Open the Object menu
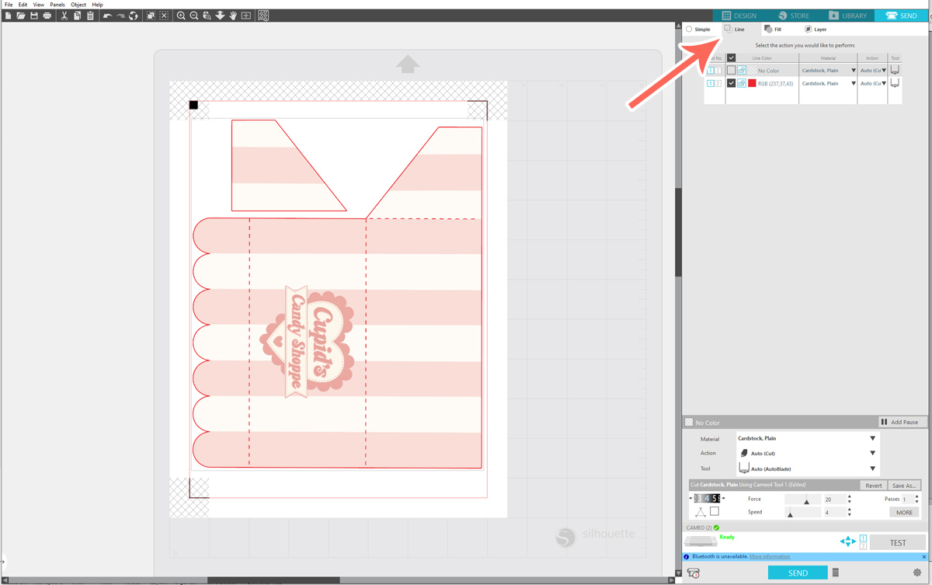932x585 pixels. [78, 4]
